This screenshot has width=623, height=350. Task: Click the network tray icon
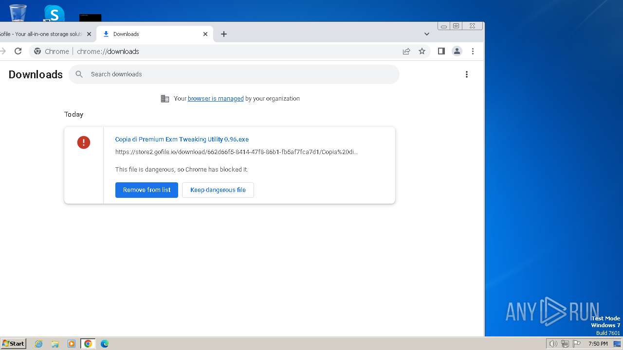point(565,344)
